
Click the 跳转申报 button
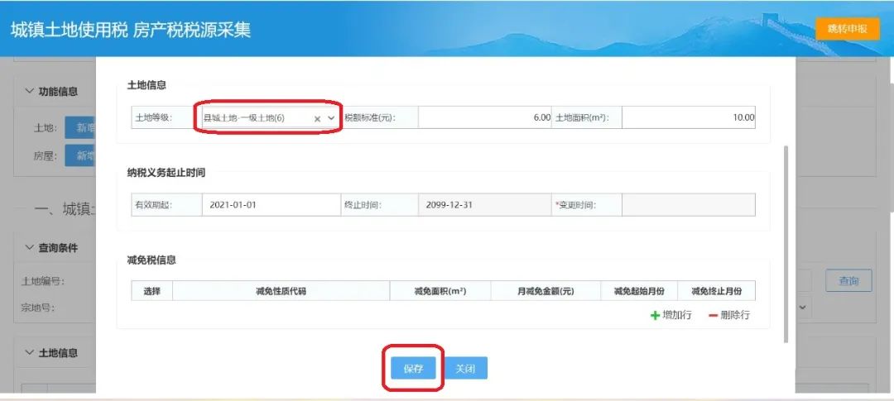(848, 29)
